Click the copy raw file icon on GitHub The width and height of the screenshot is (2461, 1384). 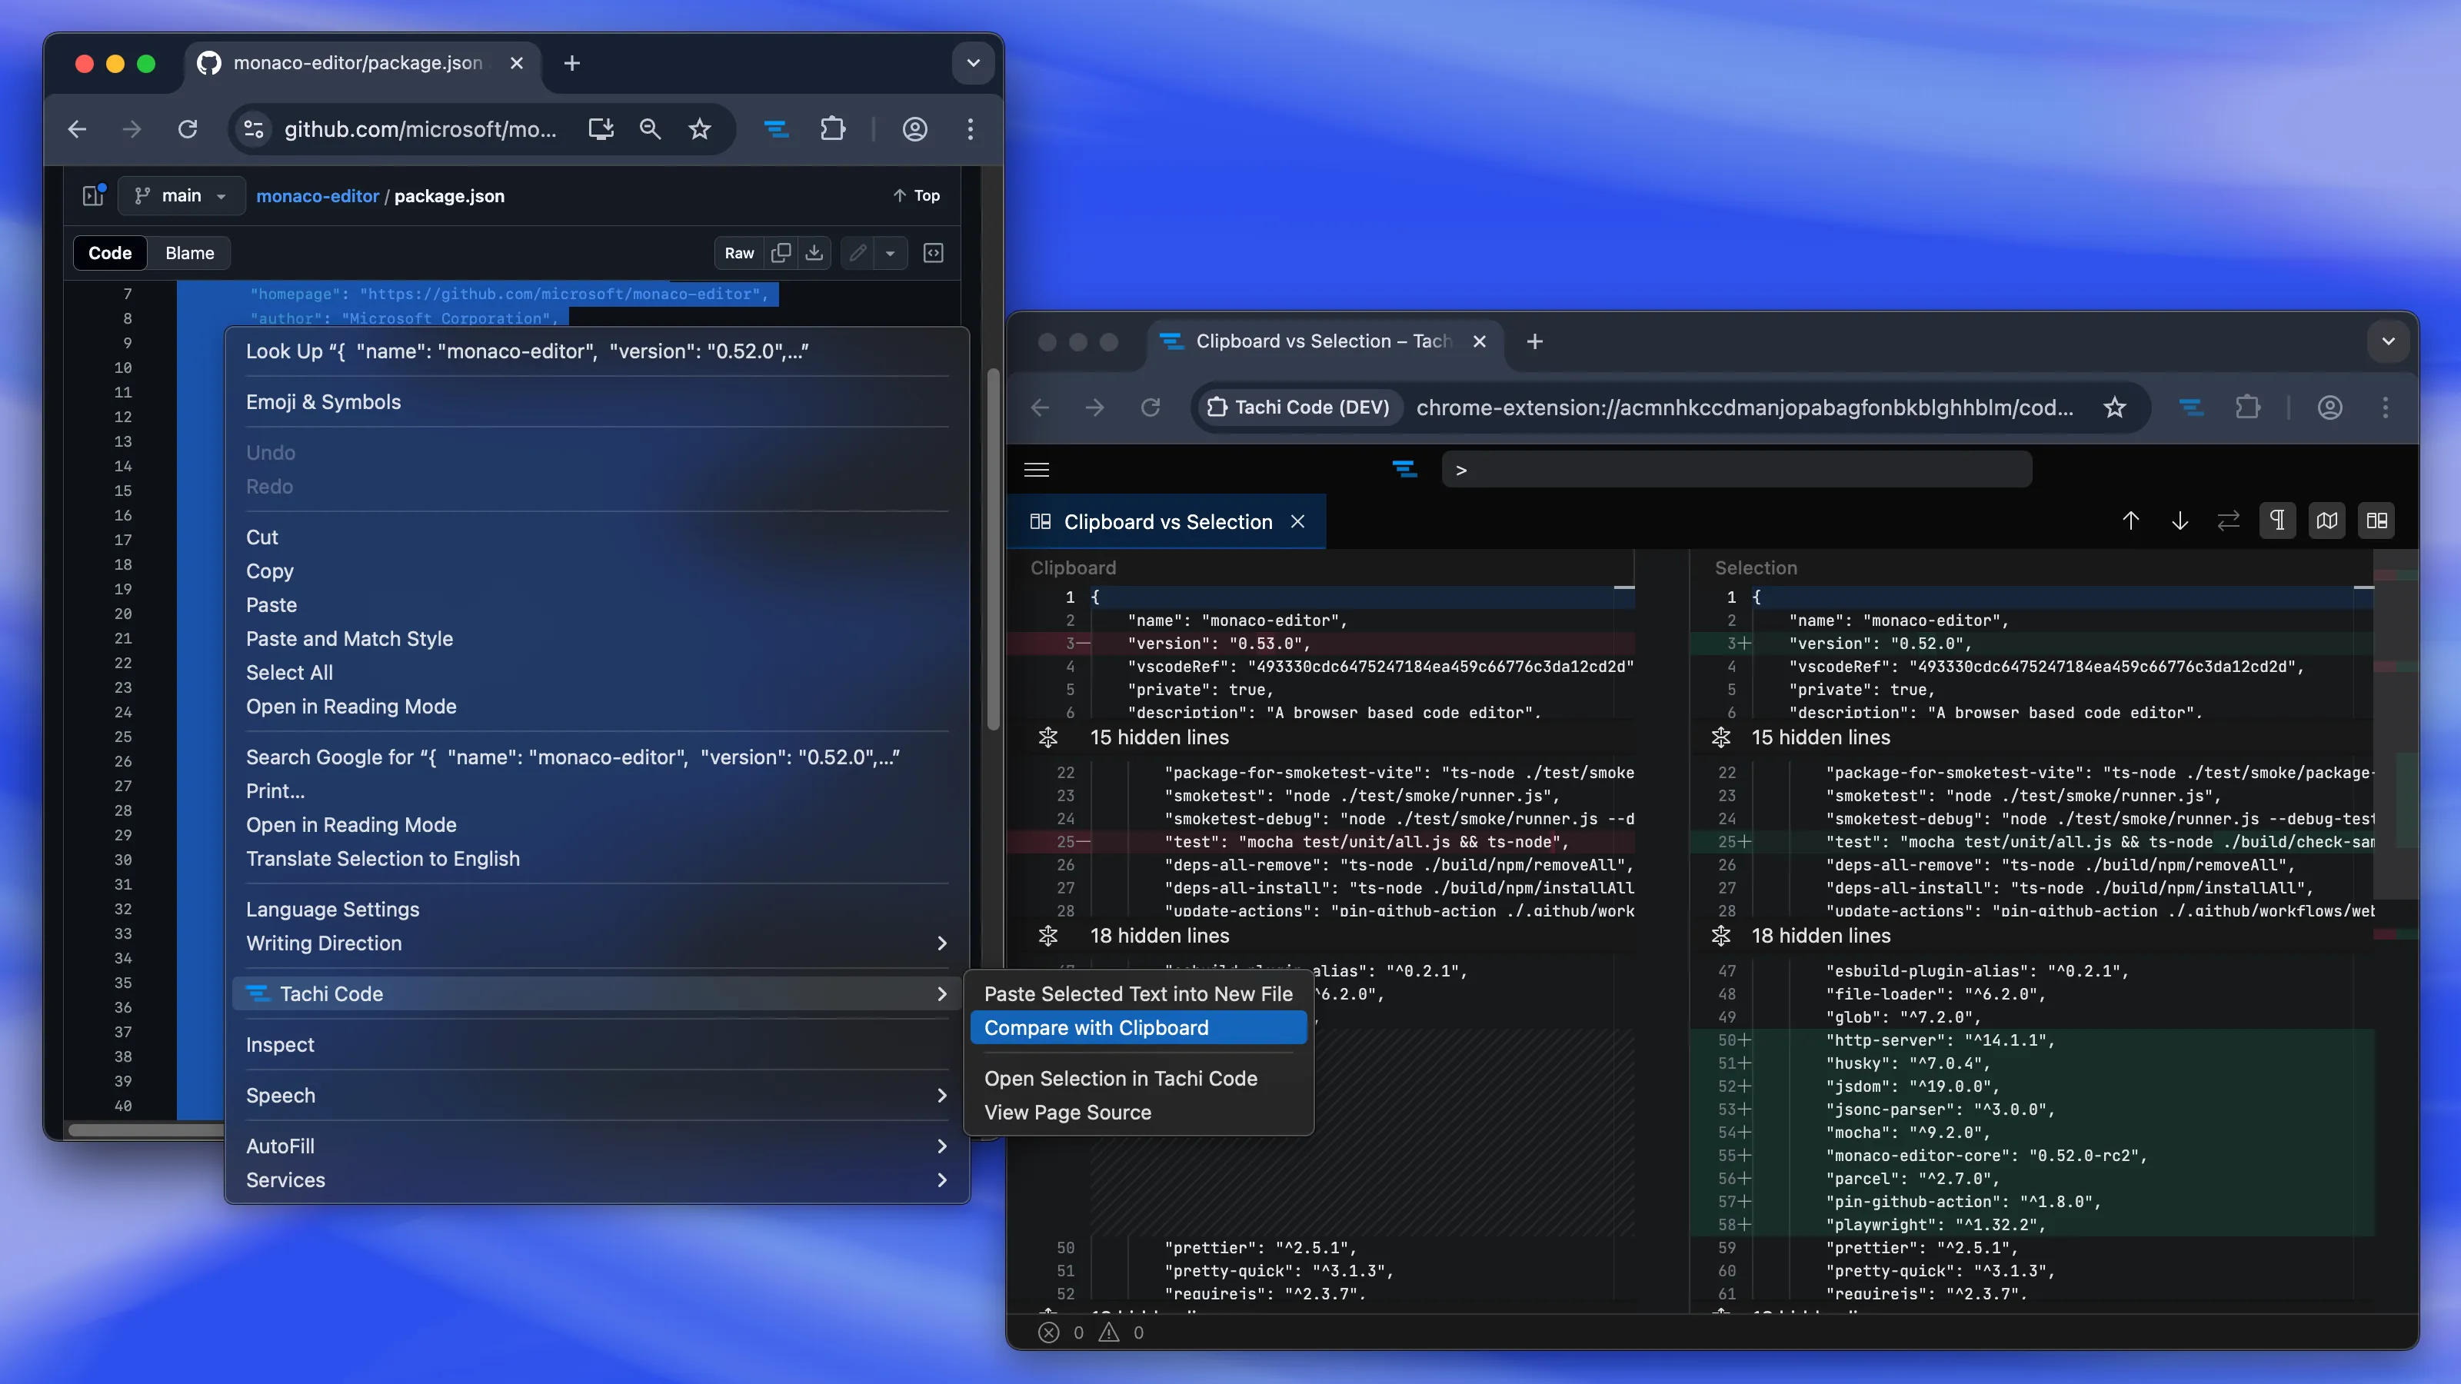(781, 252)
